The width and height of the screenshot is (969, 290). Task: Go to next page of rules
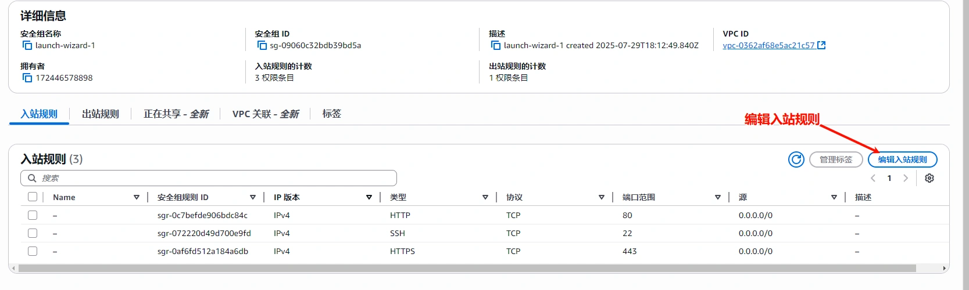coord(906,178)
